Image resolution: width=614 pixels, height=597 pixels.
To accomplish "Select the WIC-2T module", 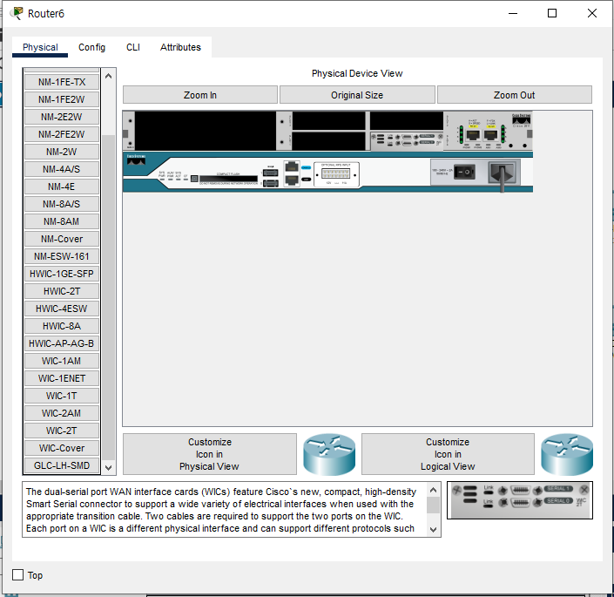I will [x=62, y=431].
